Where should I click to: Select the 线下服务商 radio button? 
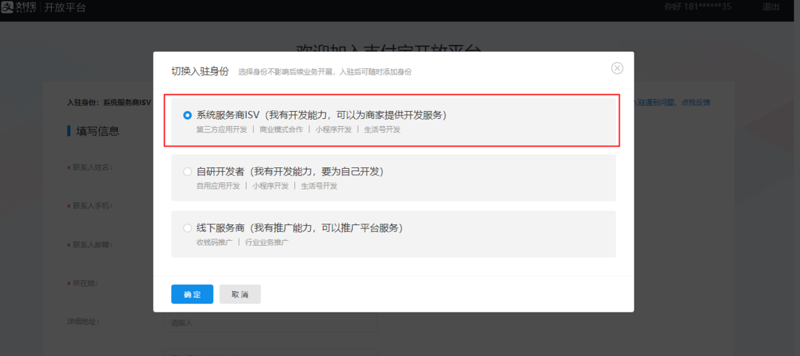click(188, 228)
